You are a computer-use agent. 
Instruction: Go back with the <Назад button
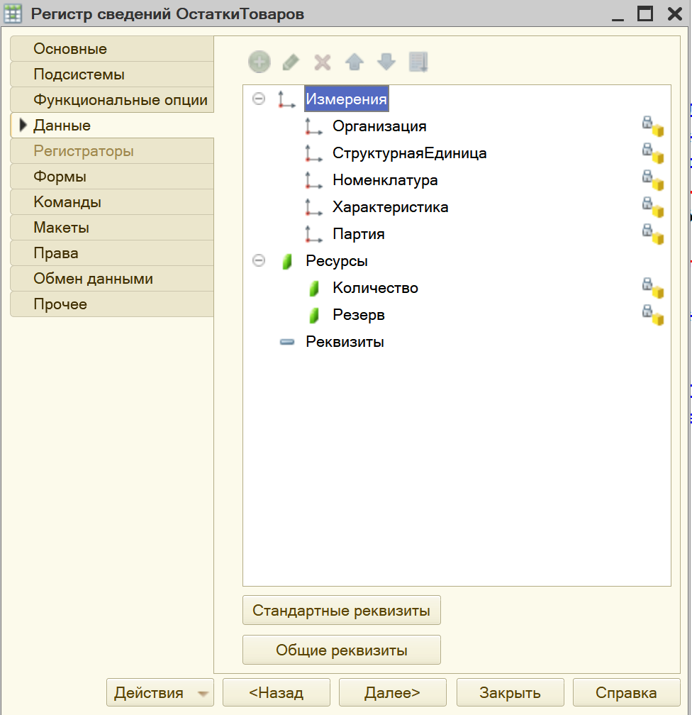pyautogui.click(x=277, y=692)
